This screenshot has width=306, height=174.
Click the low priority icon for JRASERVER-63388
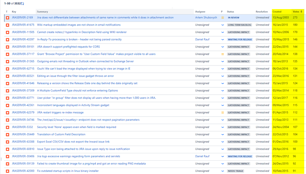click(222, 142)
